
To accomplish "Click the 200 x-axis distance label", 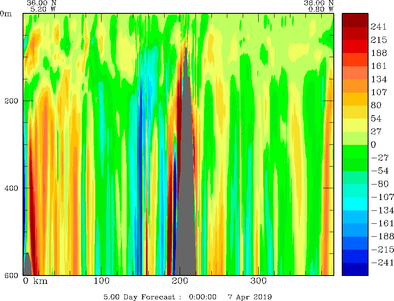I will tap(180, 281).
